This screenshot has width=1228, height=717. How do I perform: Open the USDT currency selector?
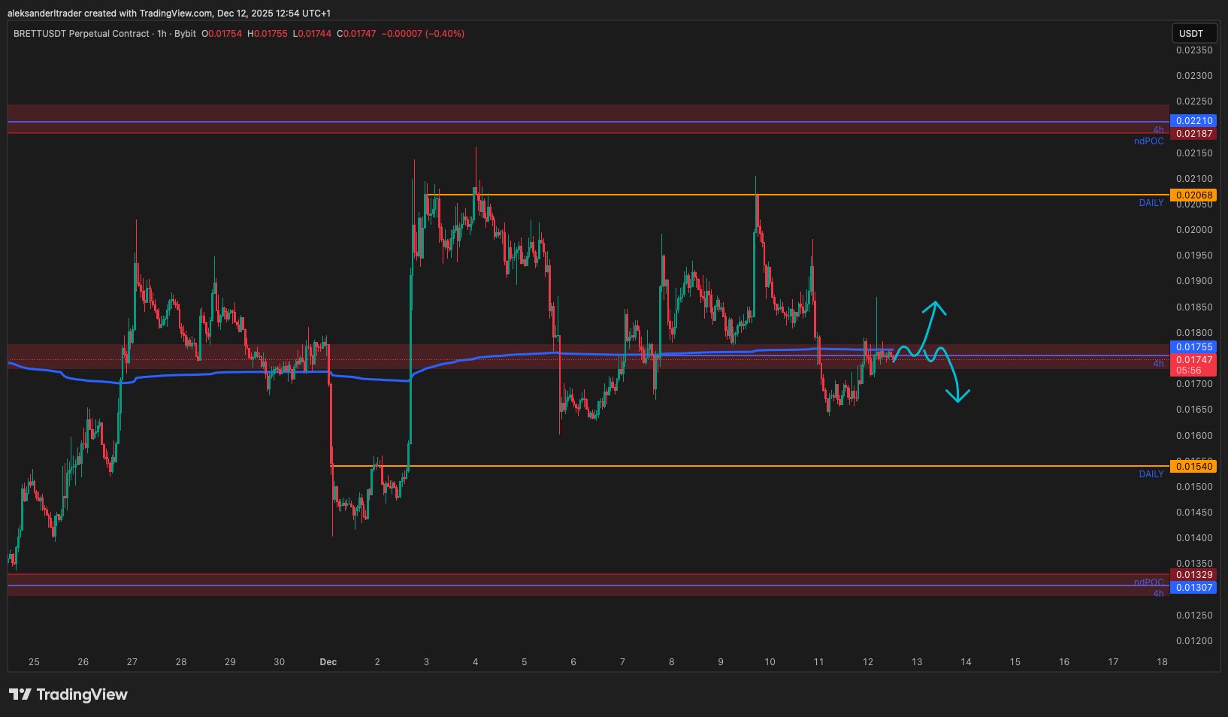tap(1190, 33)
